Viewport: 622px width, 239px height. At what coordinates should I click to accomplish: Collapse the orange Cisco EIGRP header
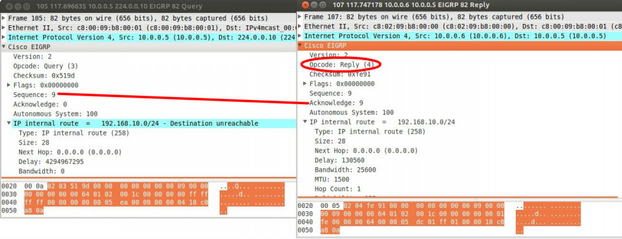click(x=300, y=45)
